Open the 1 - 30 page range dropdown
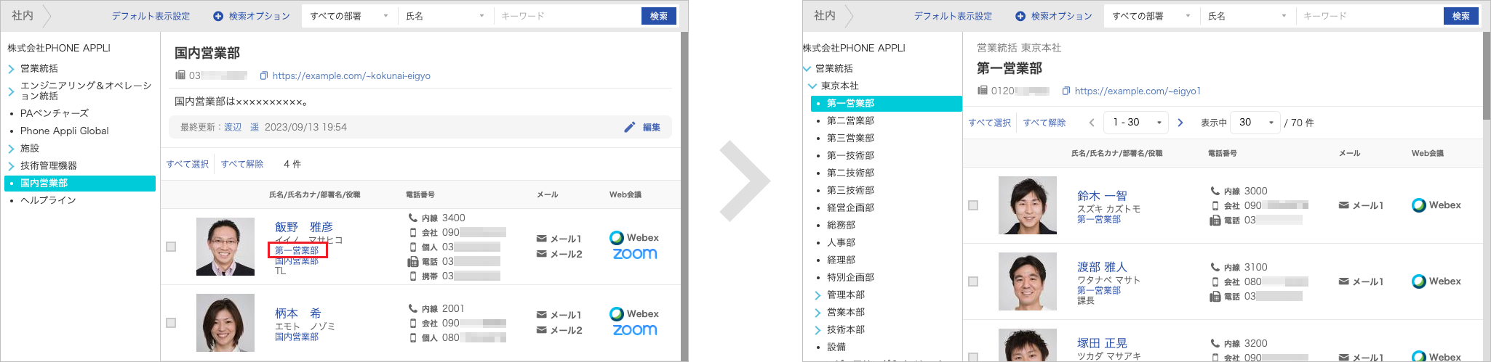The height and width of the screenshot is (362, 1491). pos(1136,123)
